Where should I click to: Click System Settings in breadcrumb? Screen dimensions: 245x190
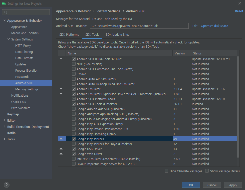pyautogui.click(x=108, y=11)
